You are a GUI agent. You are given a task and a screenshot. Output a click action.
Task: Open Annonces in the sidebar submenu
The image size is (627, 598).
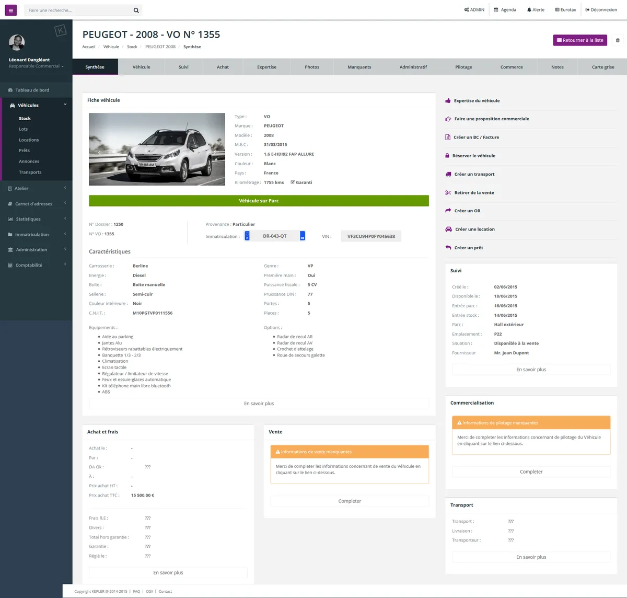pos(29,162)
